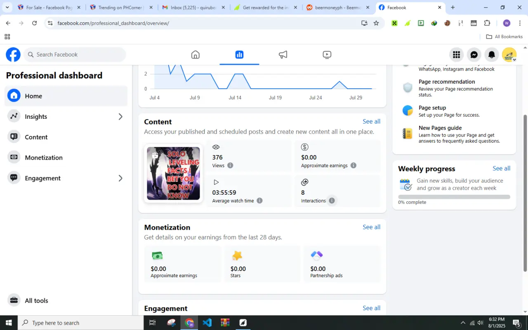Go back with browser back arrow

[8, 23]
